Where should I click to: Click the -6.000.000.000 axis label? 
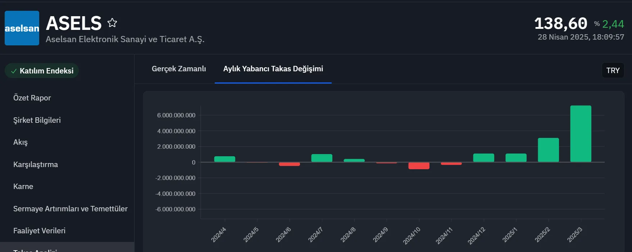pyautogui.click(x=175, y=209)
